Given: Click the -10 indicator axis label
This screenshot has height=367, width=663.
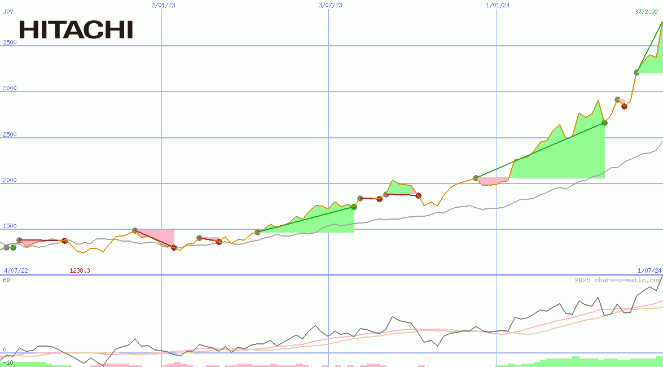Looking at the screenshot, I should pyautogui.click(x=7, y=363).
